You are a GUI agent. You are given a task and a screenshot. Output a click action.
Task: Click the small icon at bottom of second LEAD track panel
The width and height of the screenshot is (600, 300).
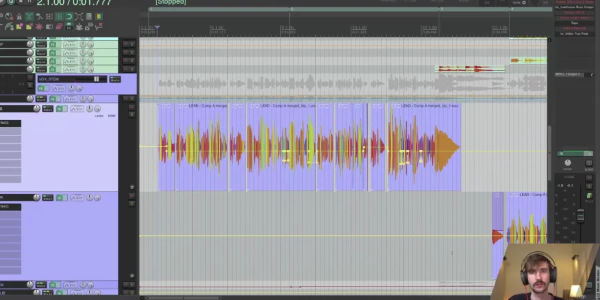point(131,275)
